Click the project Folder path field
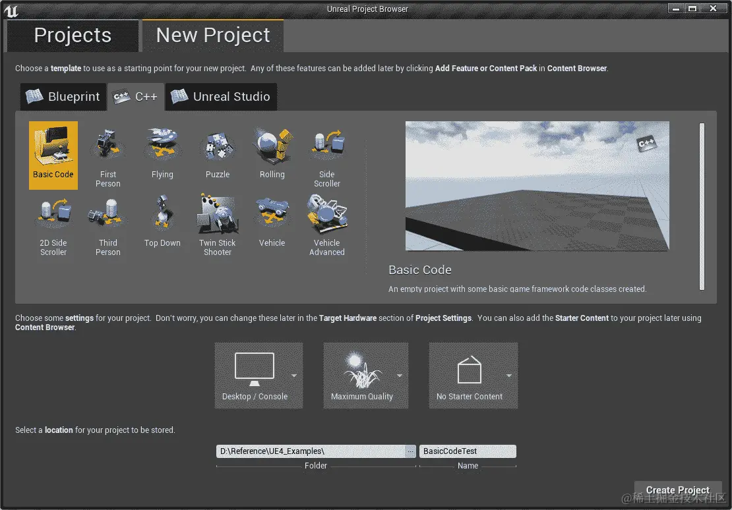The image size is (732, 510). [311, 451]
